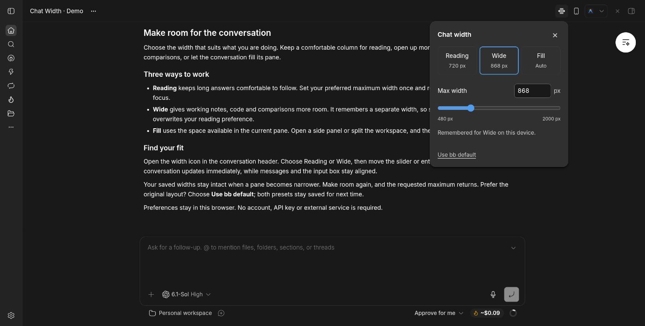Start voice input with microphone icon

(493, 294)
